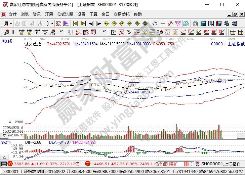Jump to first bar with skip-to-start icon
Image resolution: width=245 pixels, height=175 pixels.
(75, 24)
